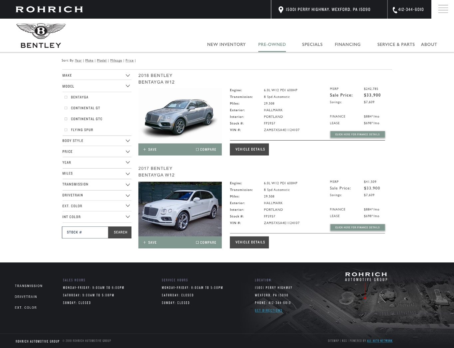Expand the Body Style filter
The image size is (454, 348).
pos(97,141)
